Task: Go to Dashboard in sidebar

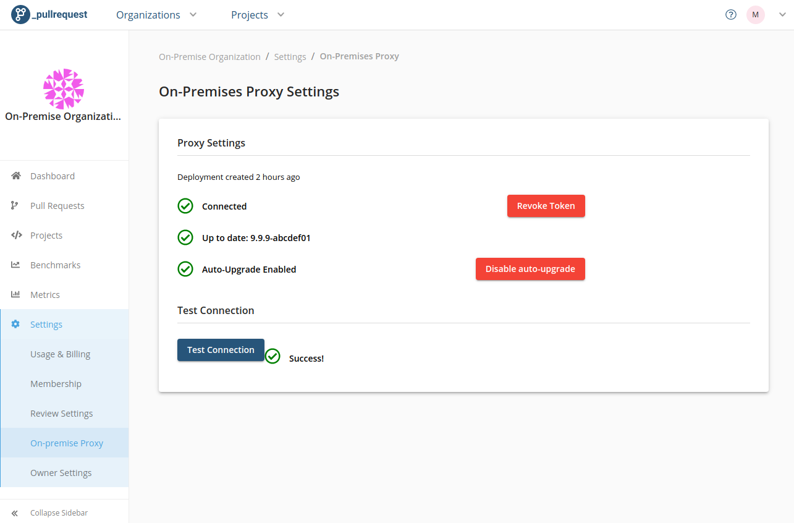Action: click(x=64, y=176)
